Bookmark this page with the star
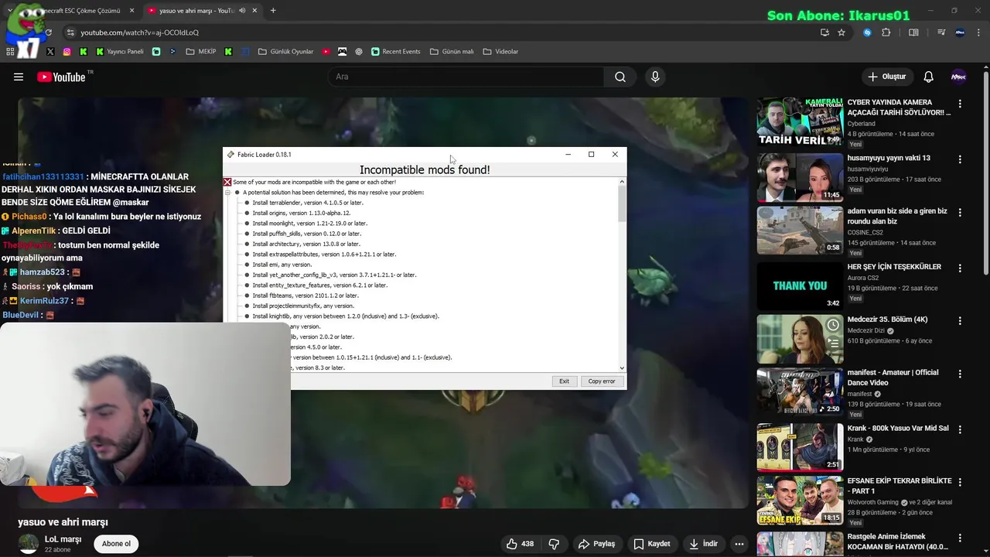990x557 pixels. (841, 32)
